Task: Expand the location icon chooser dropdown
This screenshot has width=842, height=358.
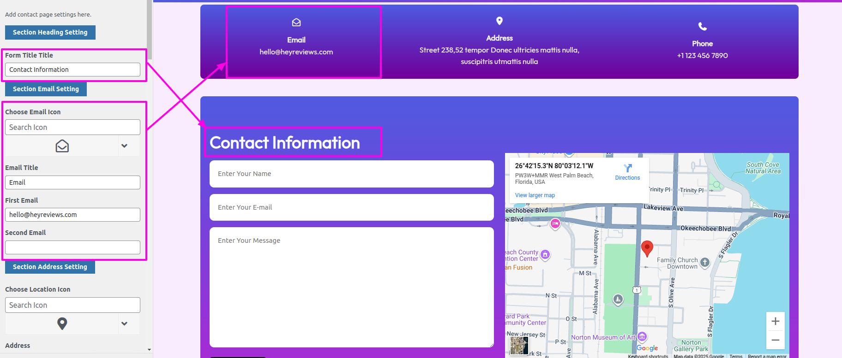Action: [124, 323]
